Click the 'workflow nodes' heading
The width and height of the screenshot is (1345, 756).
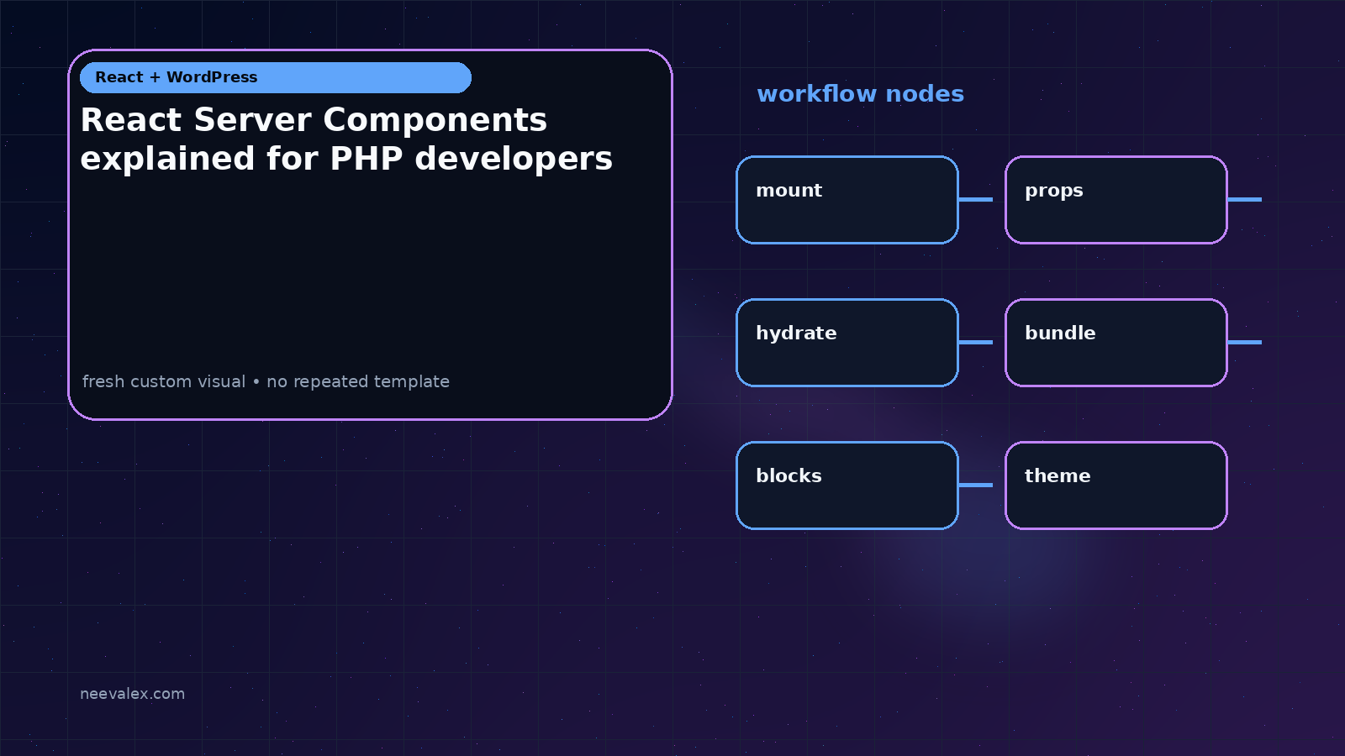tap(860, 94)
